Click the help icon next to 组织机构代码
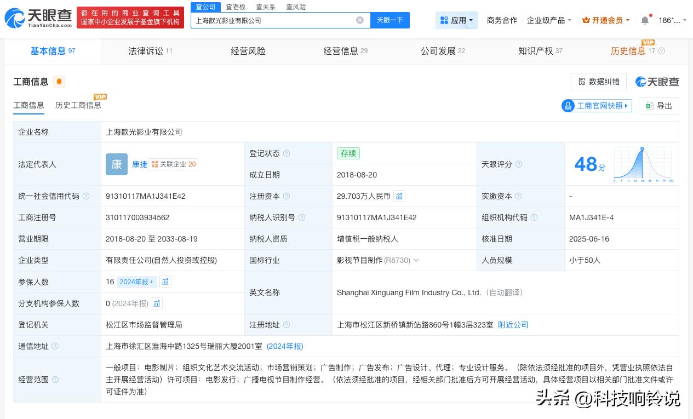Image resolution: width=693 pixels, height=419 pixels. [534, 217]
